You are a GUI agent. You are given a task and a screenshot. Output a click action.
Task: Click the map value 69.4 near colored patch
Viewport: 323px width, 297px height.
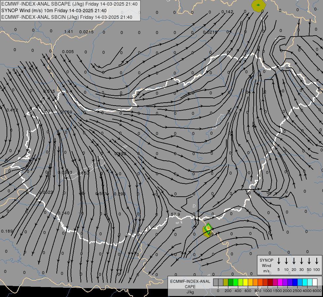coord(213,234)
